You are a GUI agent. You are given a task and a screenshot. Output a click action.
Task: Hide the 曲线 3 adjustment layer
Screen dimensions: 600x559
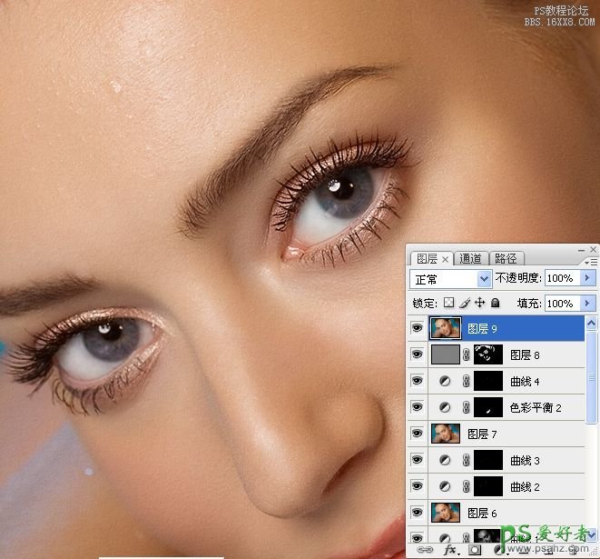(x=417, y=460)
